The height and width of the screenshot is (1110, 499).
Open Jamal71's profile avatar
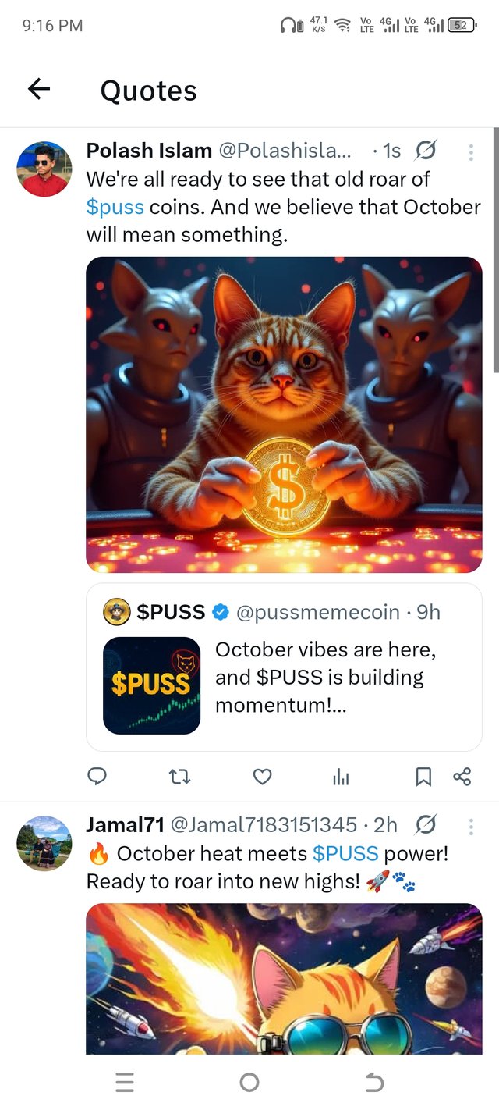click(x=44, y=843)
